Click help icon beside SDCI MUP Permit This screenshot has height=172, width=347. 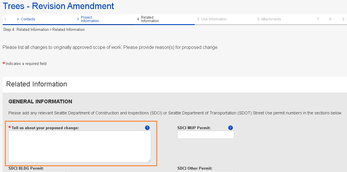point(231,128)
